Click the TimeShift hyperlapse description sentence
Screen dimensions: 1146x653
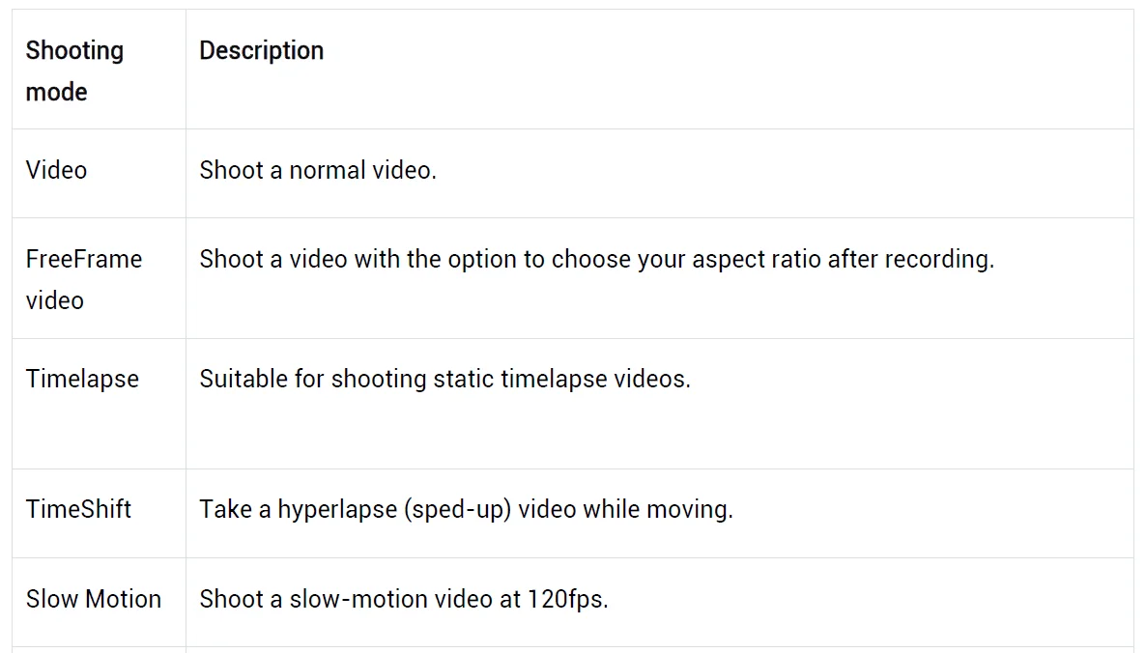pyautogui.click(x=466, y=509)
